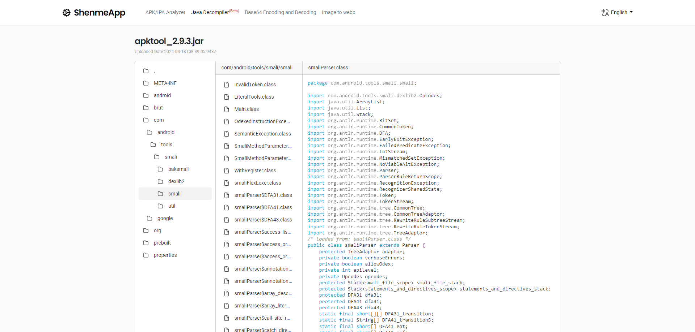
Task: Click the folder icon next to prebuilt
Action: click(x=146, y=243)
